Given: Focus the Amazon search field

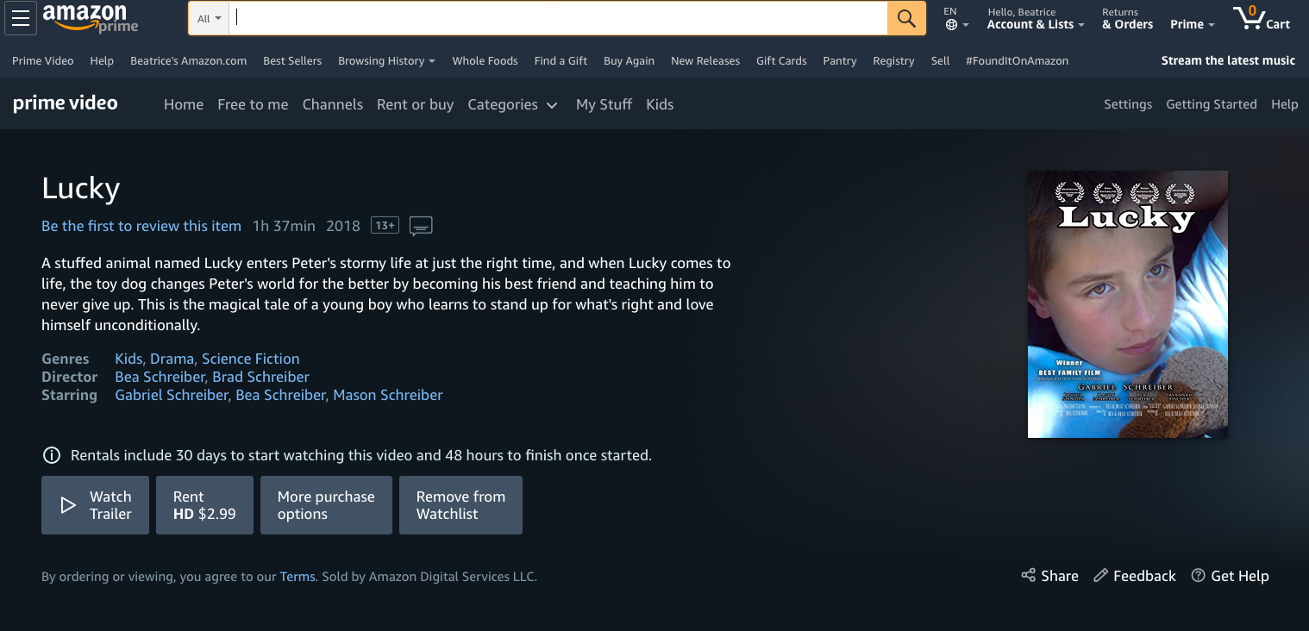Looking at the screenshot, I should point(558,18).
